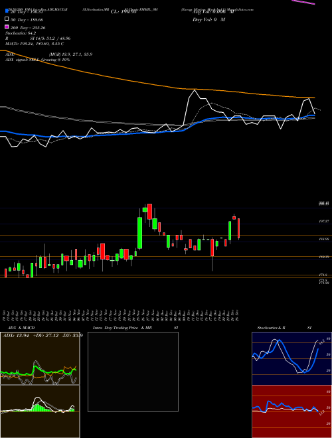Open the empty Intra Day Trading Price panel
The height and width of the screenshot is (438, 332).
[x=133, y=372]
